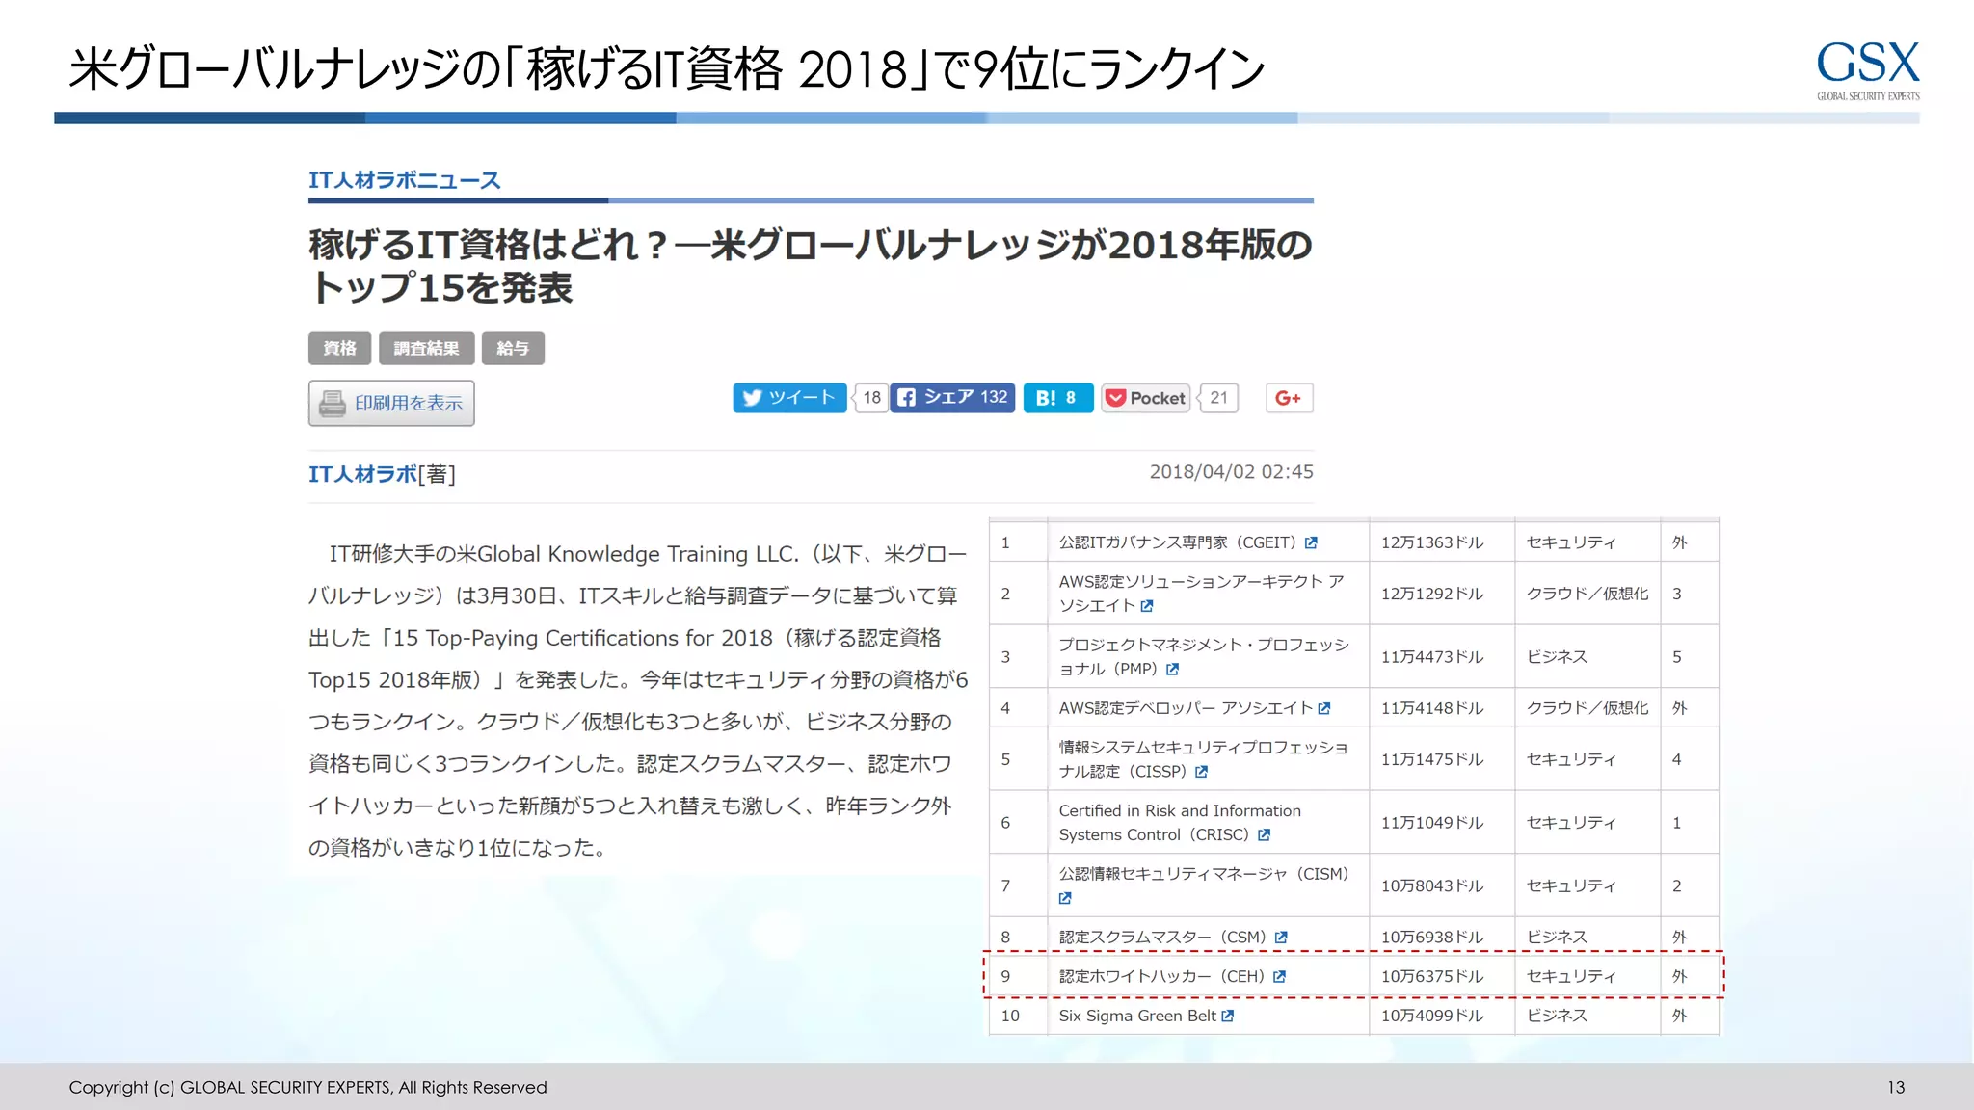Click the Pocket count bubble showing 21

click(1218, 398)
